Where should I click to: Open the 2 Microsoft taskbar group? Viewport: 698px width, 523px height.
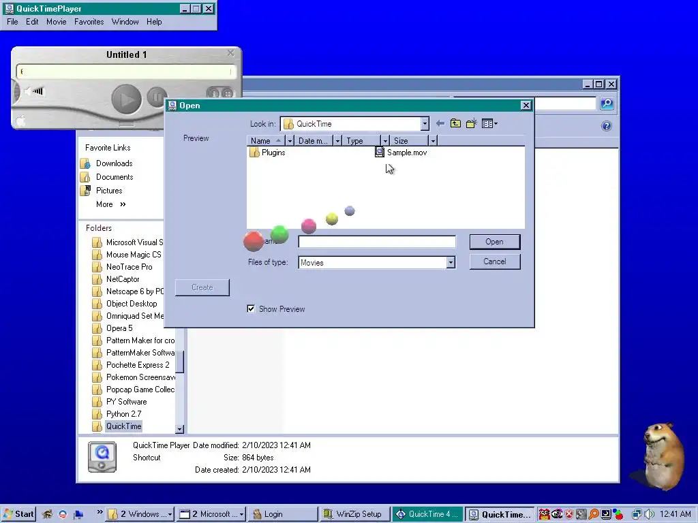pos(211,514)
